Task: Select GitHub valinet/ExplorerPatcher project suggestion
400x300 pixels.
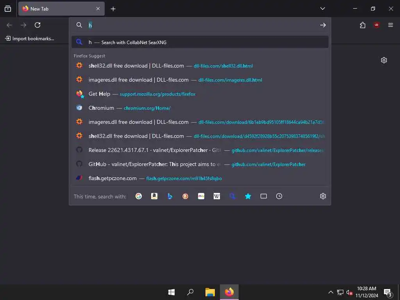Action: 200,164
